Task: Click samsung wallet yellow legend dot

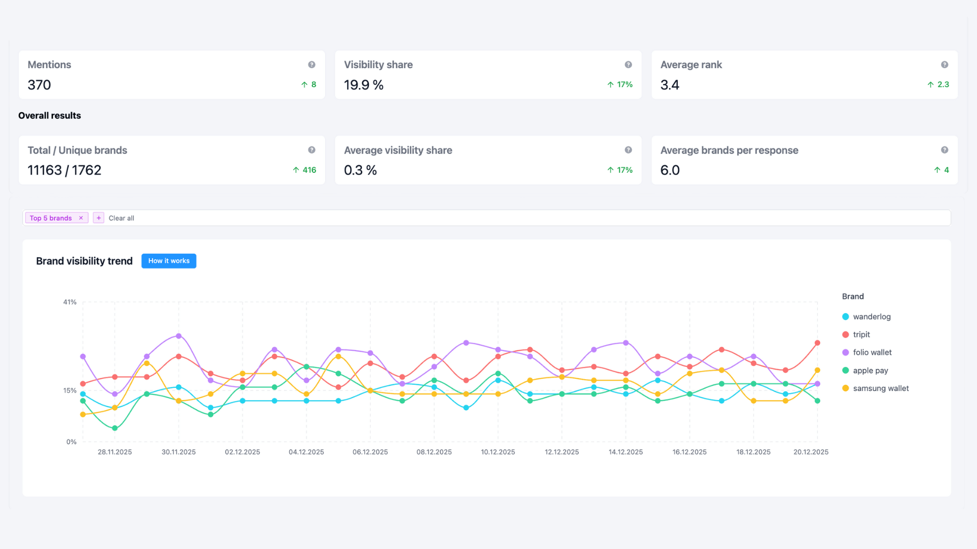Action: pos(845,388)
